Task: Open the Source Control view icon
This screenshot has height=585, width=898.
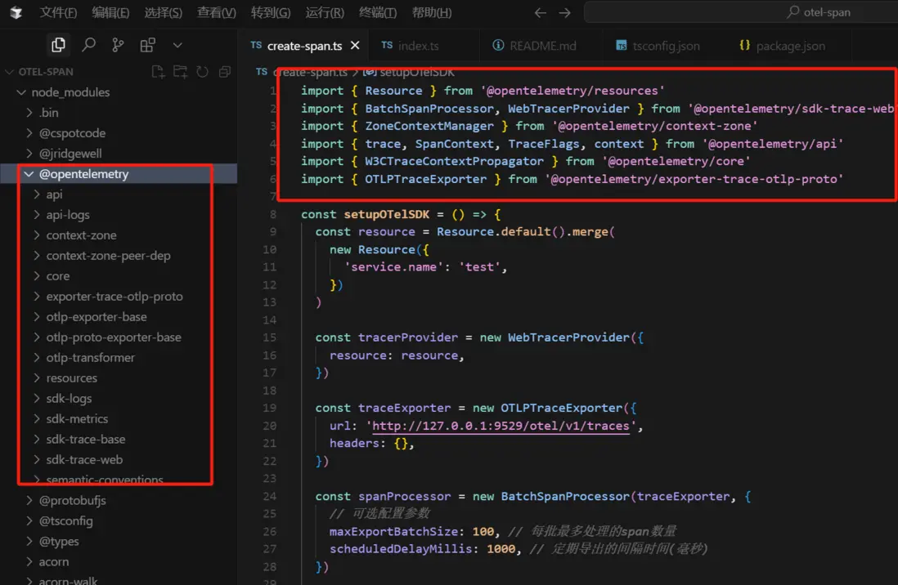Action: (118, 45)
